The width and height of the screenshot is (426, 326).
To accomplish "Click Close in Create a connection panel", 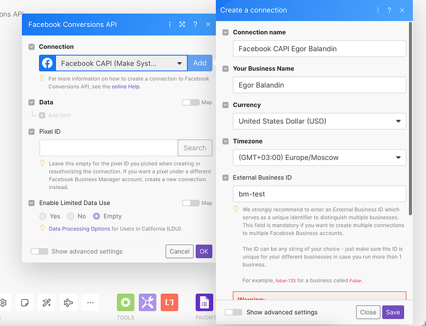I will (x=368, y=312).
